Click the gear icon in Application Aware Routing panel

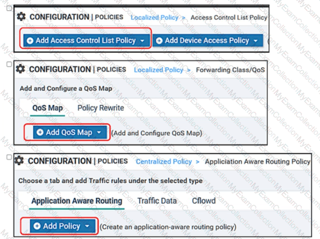(20, 161)
